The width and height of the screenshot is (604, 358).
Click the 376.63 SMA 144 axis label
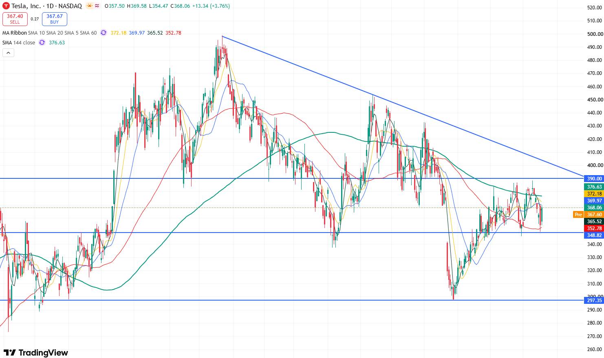[x=594, y=187]
